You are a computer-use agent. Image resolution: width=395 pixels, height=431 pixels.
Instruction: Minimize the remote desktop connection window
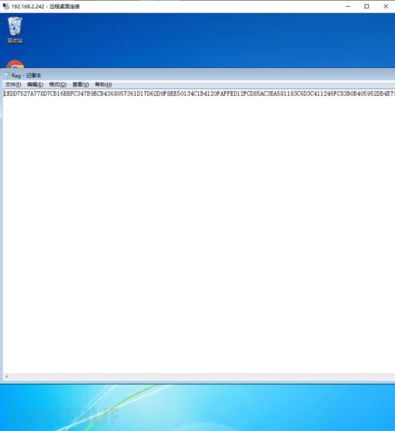tap(347, 6)
